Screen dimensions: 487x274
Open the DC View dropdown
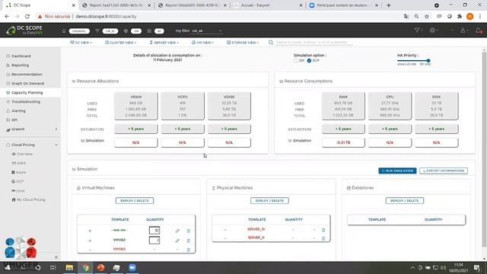[x=81, y=43]
